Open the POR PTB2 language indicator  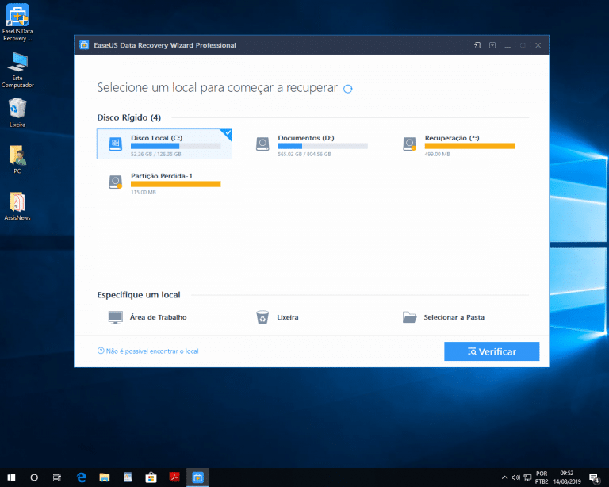pos(542,477)
